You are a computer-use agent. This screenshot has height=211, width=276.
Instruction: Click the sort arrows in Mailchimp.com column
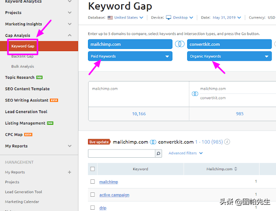pos(236,169)
